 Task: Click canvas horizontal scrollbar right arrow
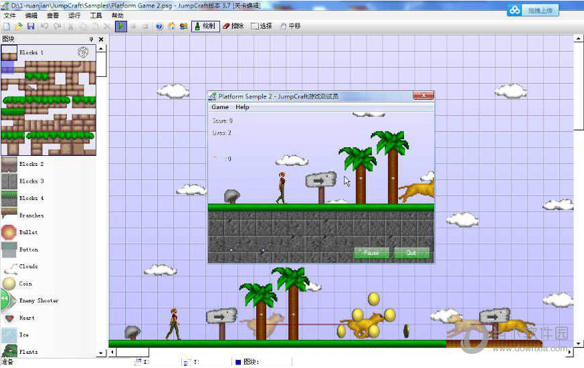point(569,352)
